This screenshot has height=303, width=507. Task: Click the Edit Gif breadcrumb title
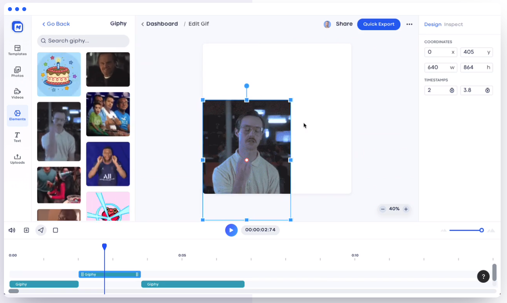[199, 24]
